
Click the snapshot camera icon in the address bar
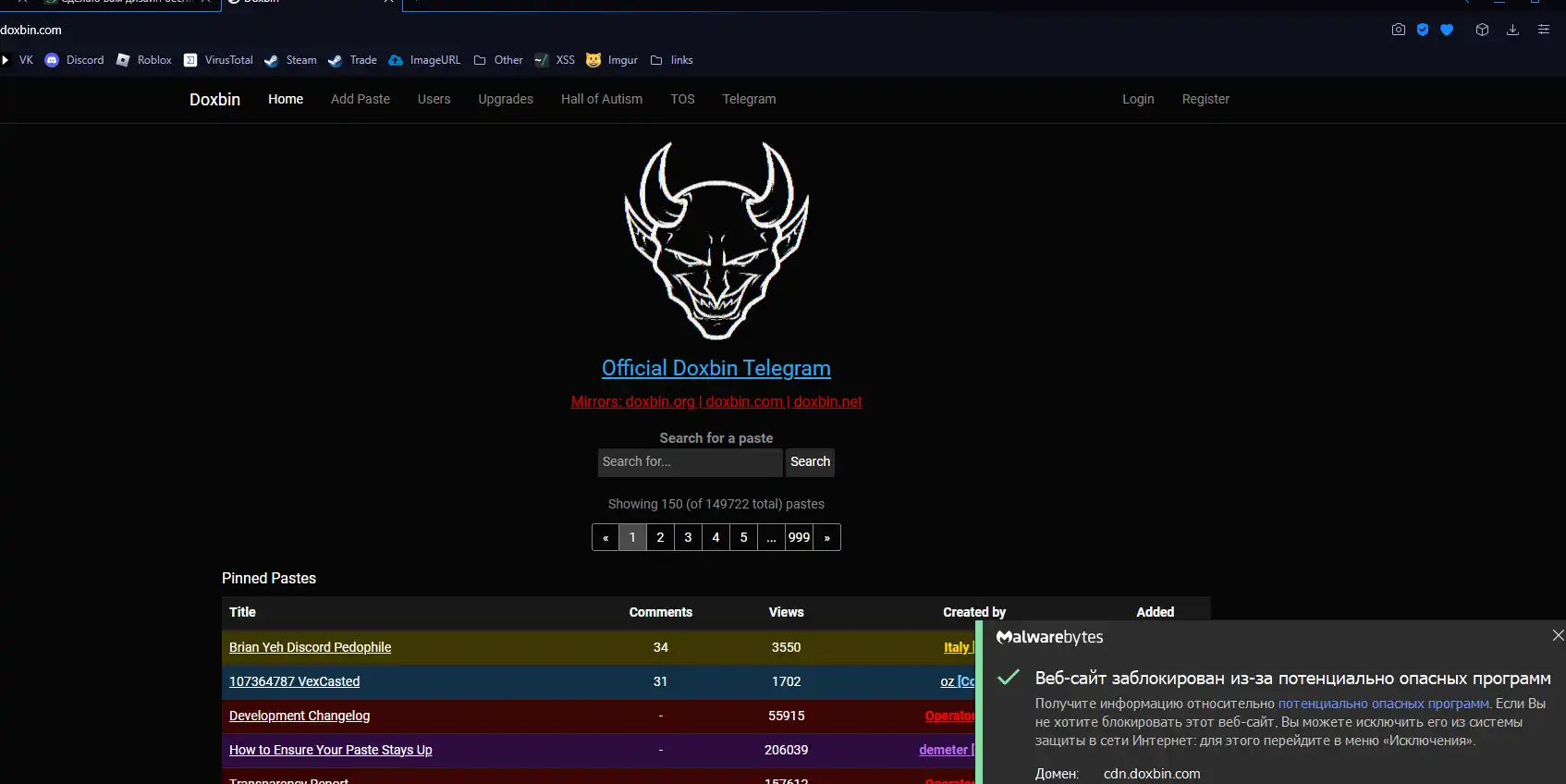coord(1399,30)
